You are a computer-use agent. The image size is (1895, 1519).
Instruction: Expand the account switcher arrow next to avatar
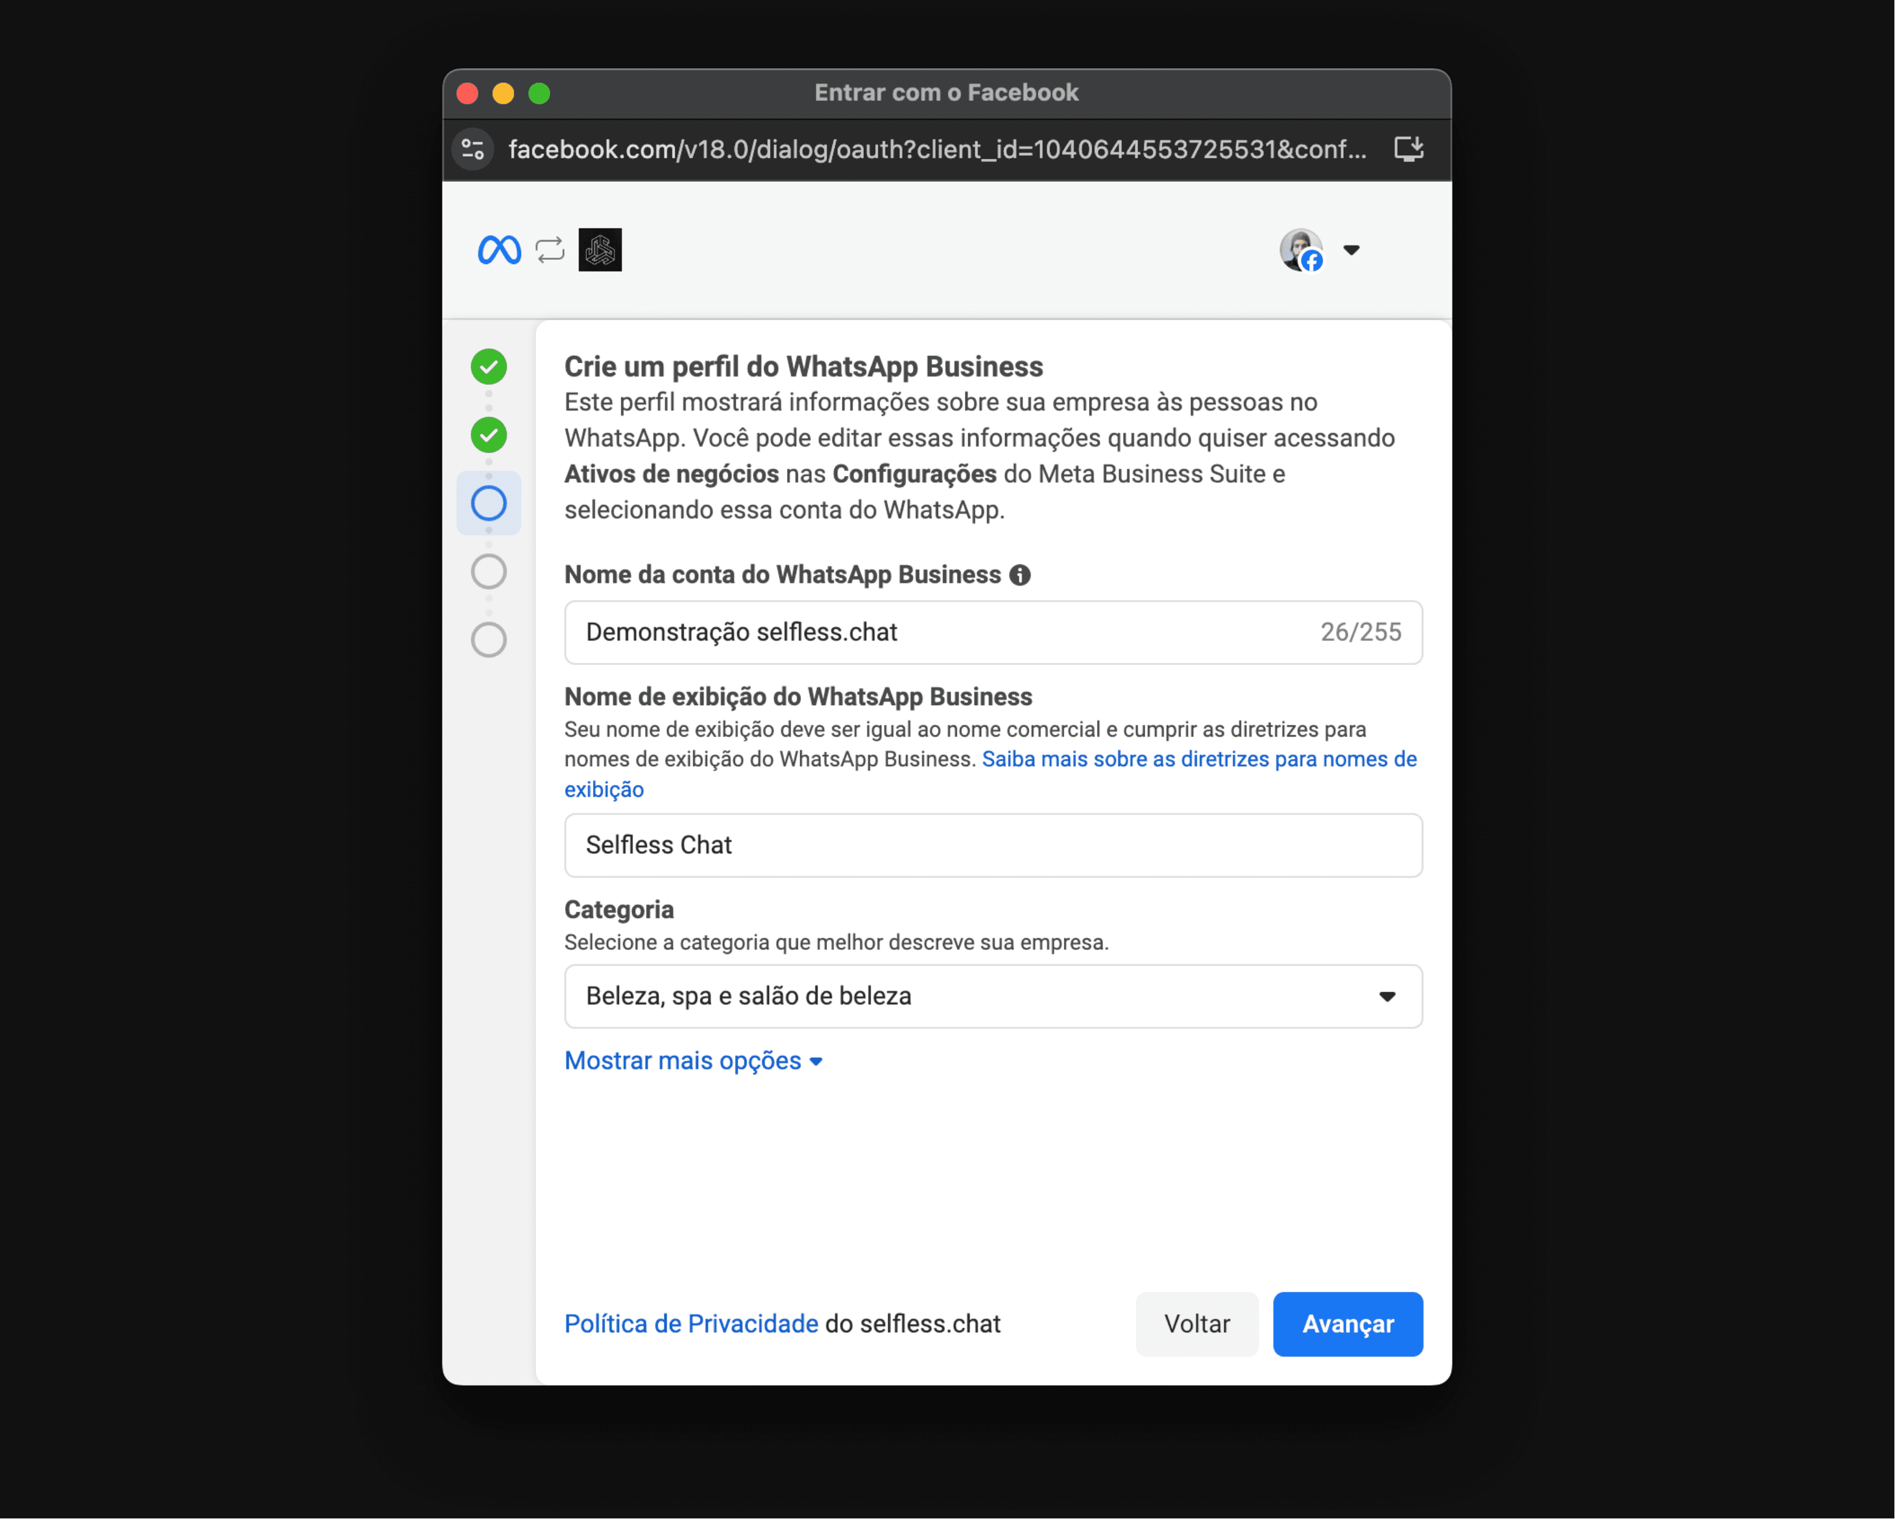pos(1352,250)
